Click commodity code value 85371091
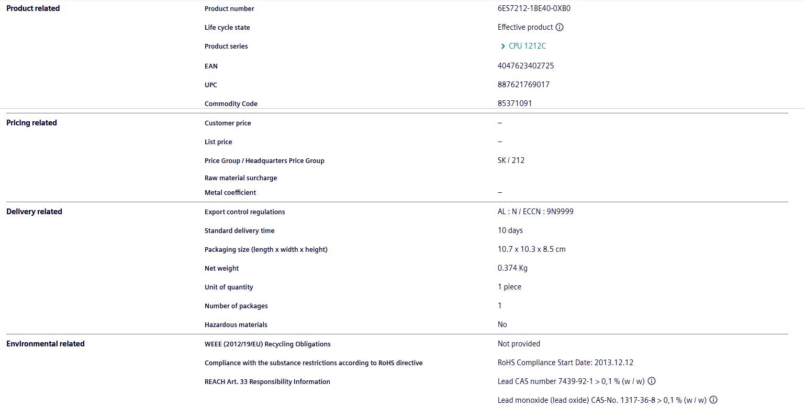This screenshot has width=805, height=407. pyautogui.click(x=515, y=103)
